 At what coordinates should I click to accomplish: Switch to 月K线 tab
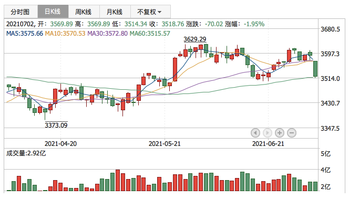click(x=115, y=12)
